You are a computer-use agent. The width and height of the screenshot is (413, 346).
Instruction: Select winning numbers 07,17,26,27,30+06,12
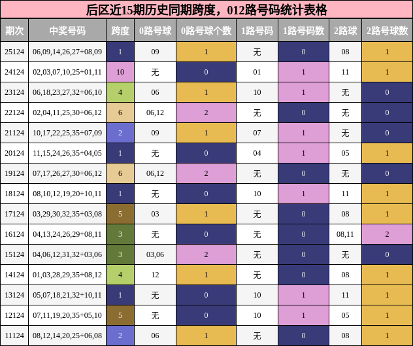pos(67,173)
